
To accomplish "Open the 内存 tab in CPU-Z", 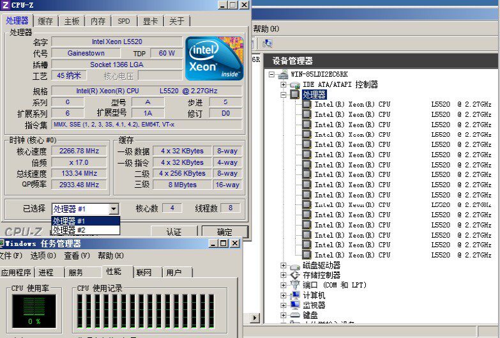I will point(98,21).
